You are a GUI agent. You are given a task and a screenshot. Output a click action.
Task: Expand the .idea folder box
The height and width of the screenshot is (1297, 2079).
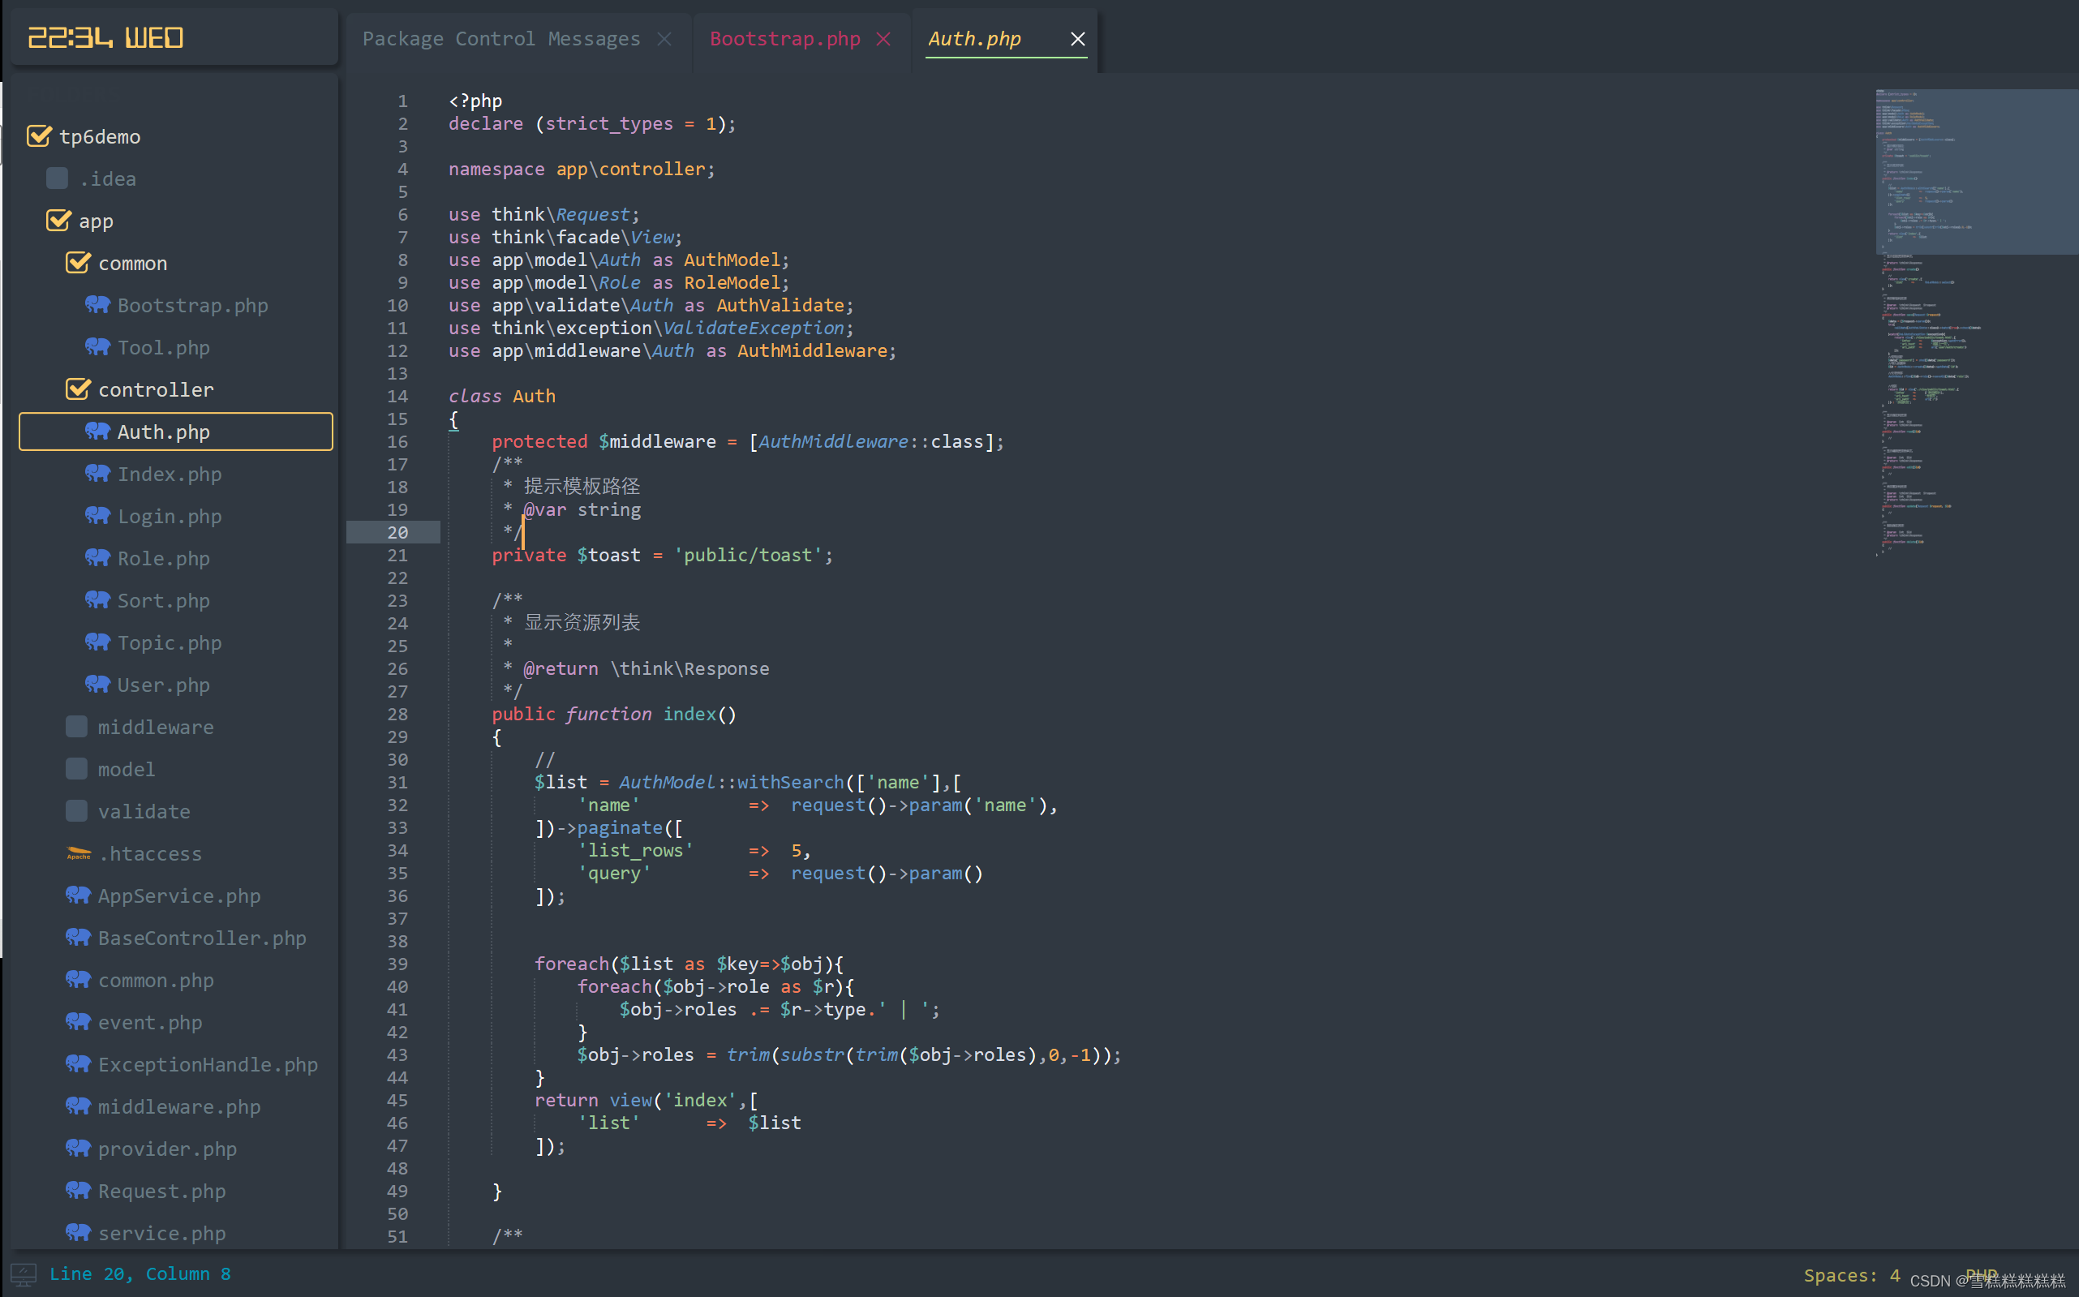pos(58,178)
